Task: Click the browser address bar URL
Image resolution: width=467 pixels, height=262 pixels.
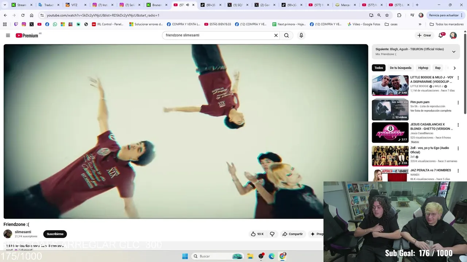Action: 103,15
